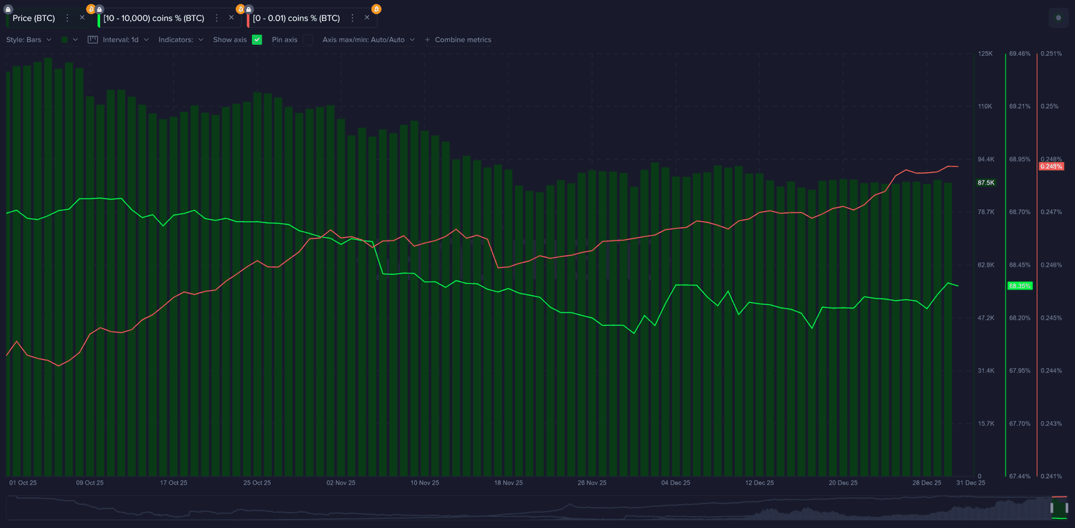Select the Price (BTC) metric tab
Screen dimensions: 1075x528
pos(34,18)
